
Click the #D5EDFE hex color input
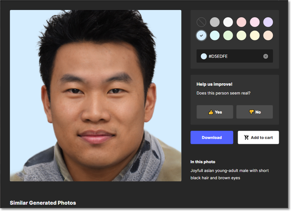tap(232, 56)
